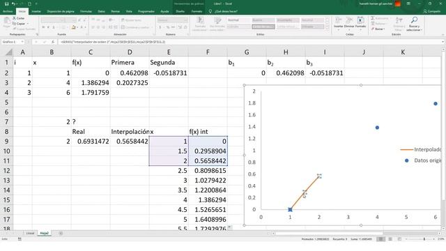Click page break preview icon

point(399,239)
